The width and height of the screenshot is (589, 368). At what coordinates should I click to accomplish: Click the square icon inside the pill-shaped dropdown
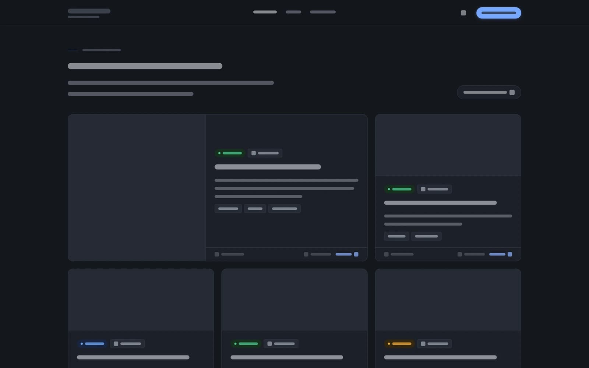512,92
